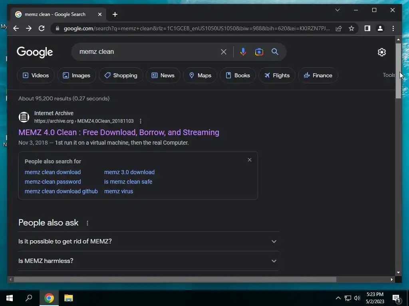Screen dimensions: 409x306
Task: Click scroll-up arrow of vertical scrollbar
Action: click(398, 39)
